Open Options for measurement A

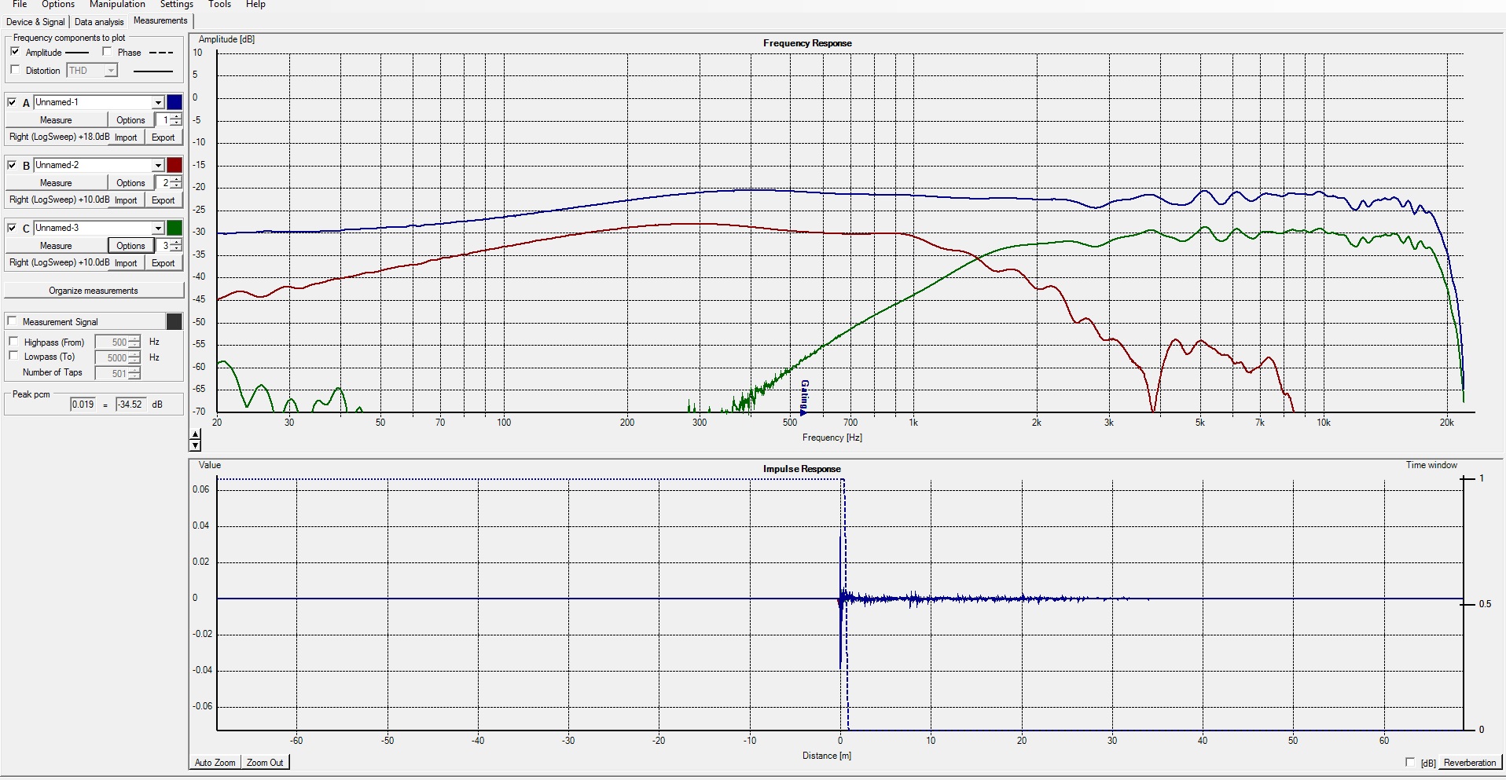(x=130, y=120)
